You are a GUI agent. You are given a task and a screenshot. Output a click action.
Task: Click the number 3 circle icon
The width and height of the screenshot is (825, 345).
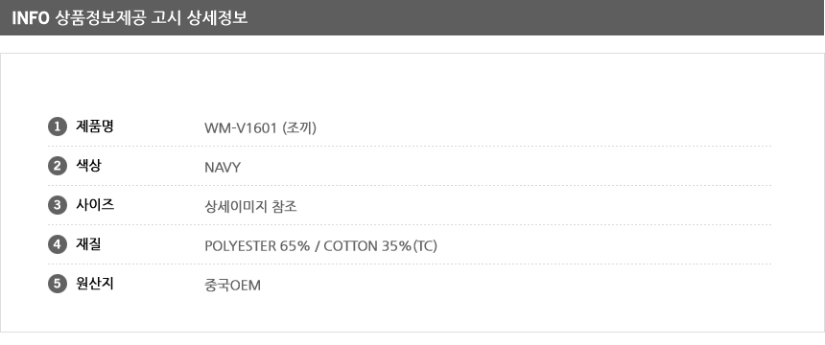(x=58, y=206)
